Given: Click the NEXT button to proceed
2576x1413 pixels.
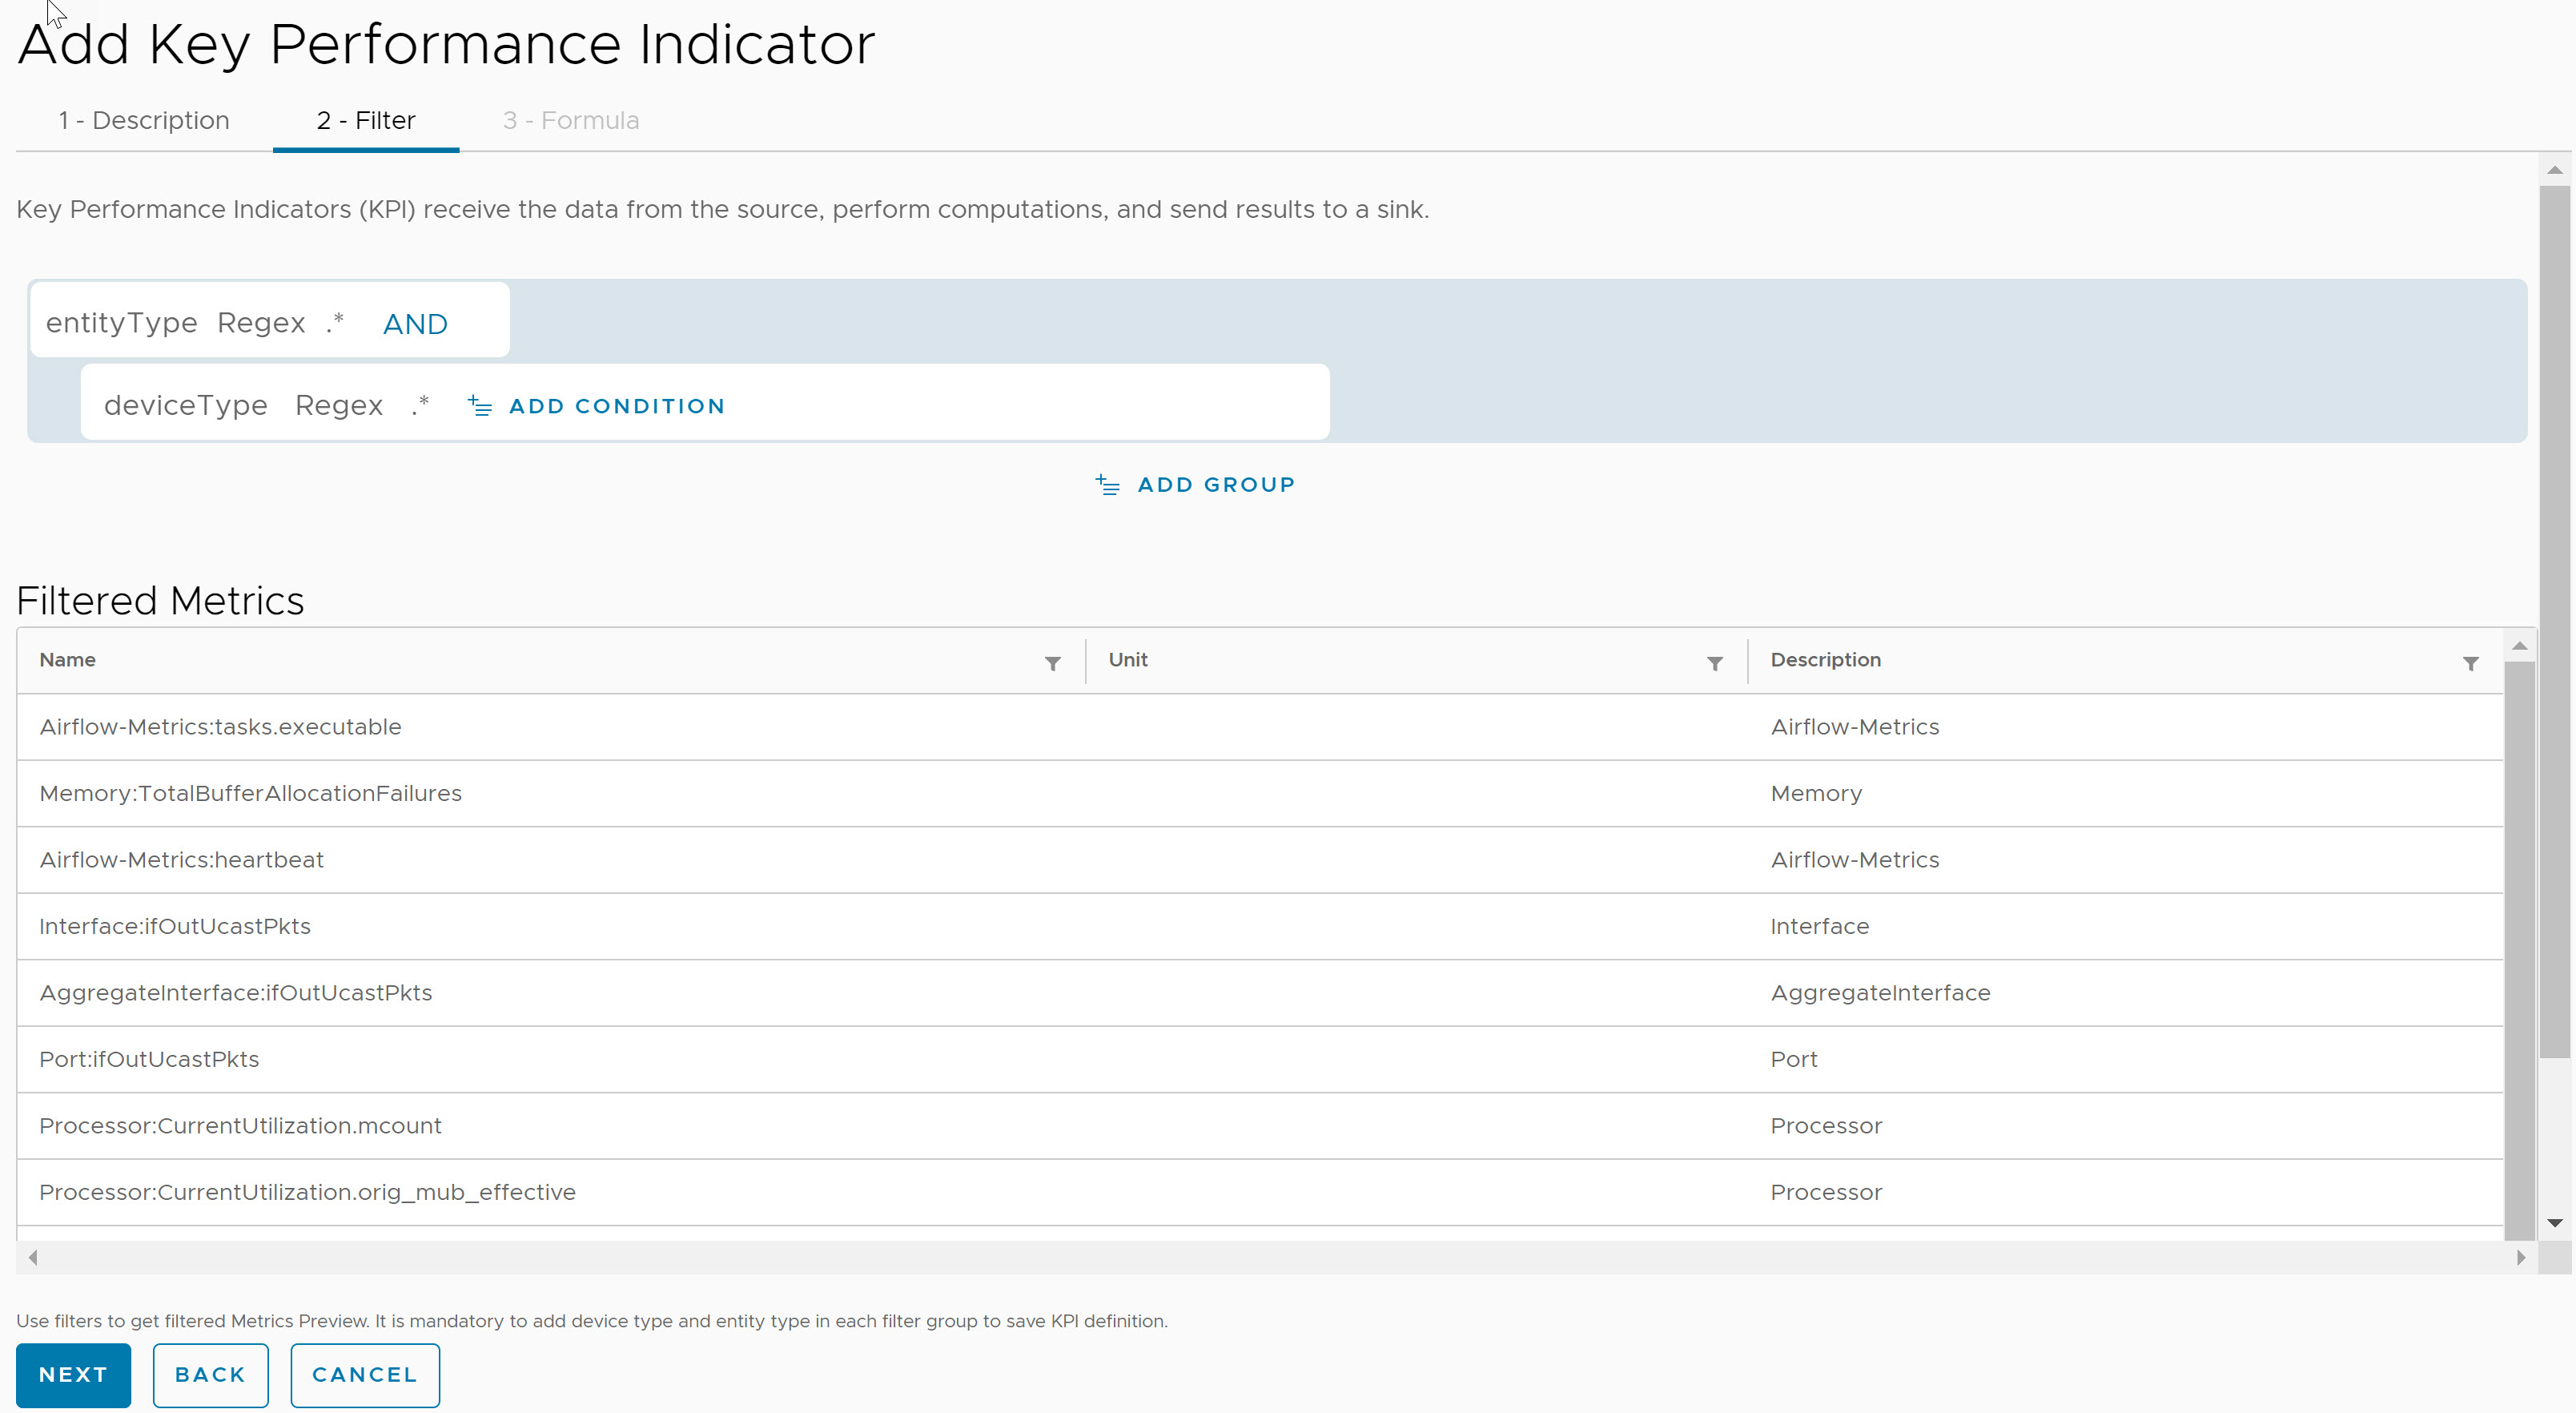Looking at the screenshot, I should coord(73,1375).
